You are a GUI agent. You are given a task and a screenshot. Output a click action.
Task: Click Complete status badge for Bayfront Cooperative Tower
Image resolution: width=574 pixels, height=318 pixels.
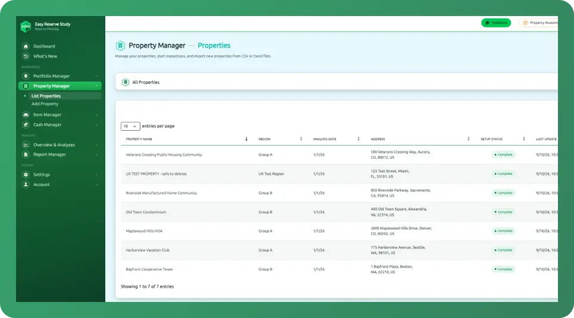pos(503,269)
